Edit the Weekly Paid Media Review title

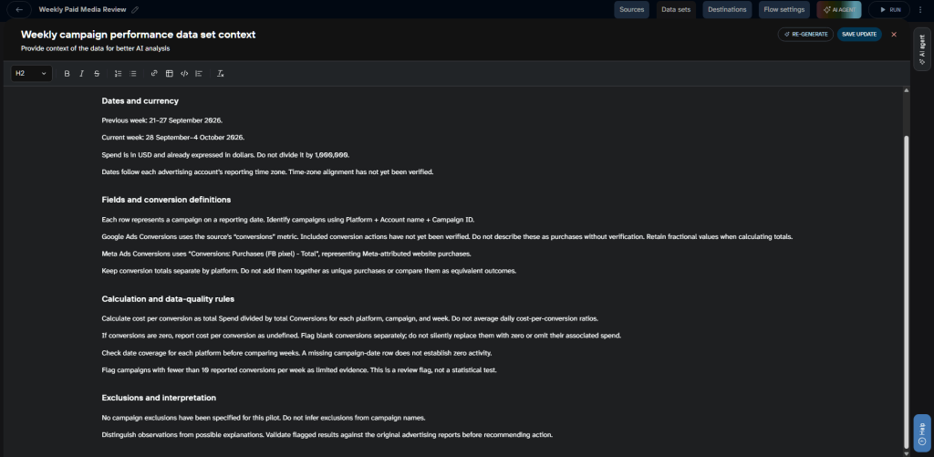(135, 9)
